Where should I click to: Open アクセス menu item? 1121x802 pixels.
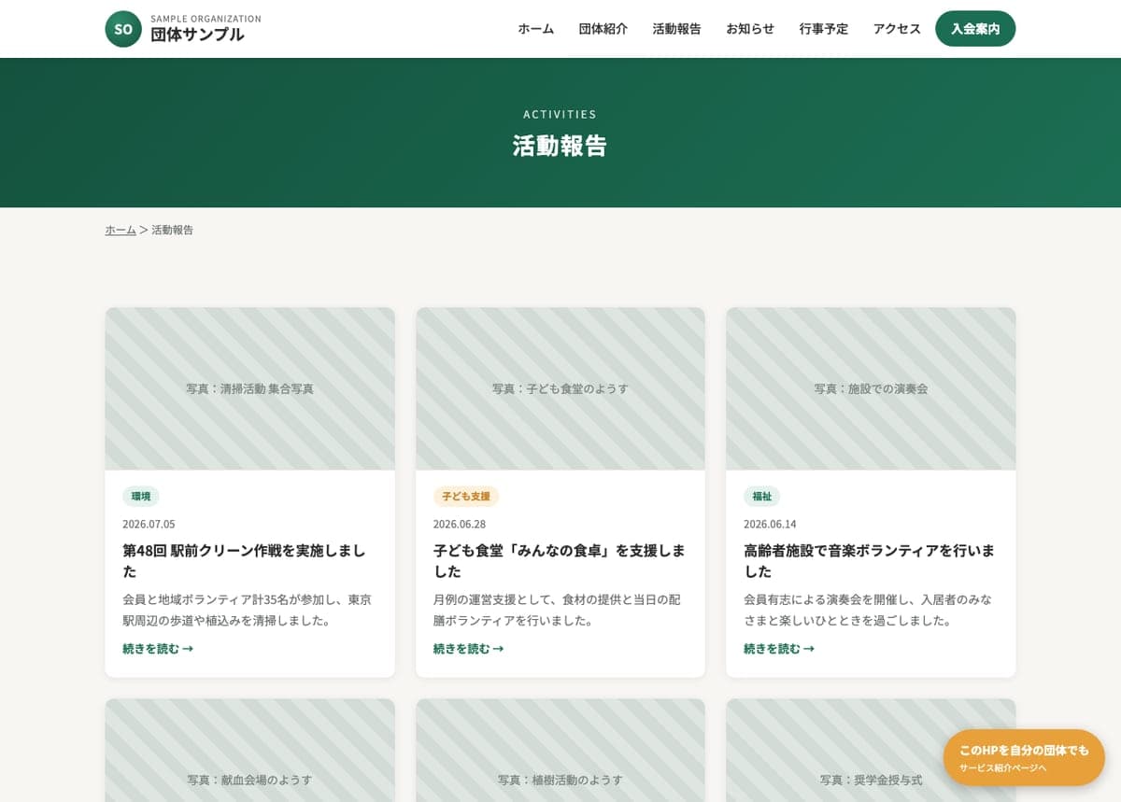coord(897,29)
